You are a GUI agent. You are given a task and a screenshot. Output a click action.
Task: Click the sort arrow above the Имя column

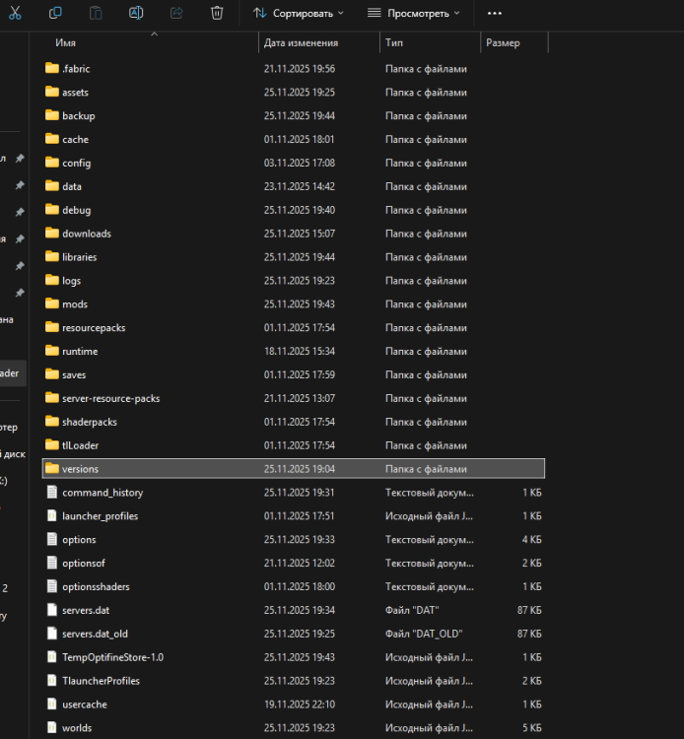pos(154,34)
